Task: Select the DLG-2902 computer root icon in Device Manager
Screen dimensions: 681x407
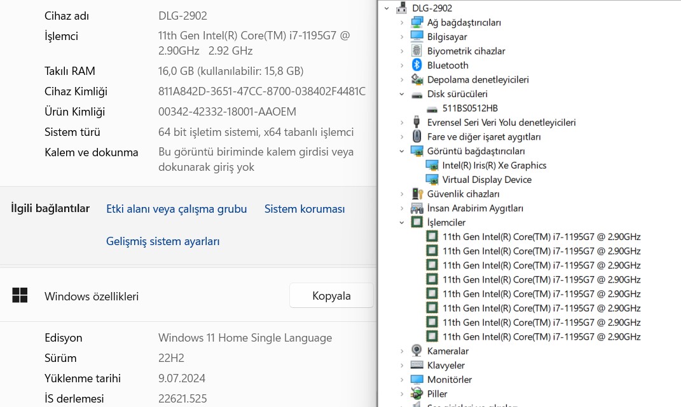Action: 402,8
